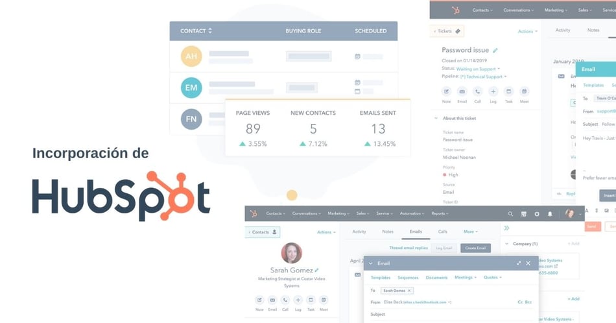
Task: Open search in Sarah Gomez window navbar
Action: click(510, 214)
